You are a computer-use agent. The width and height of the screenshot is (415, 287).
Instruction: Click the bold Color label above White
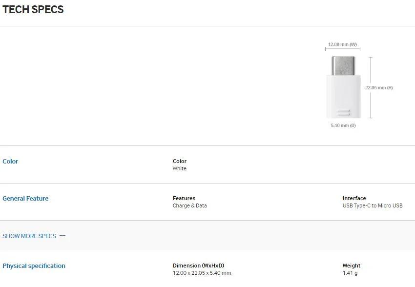(179, 162)
